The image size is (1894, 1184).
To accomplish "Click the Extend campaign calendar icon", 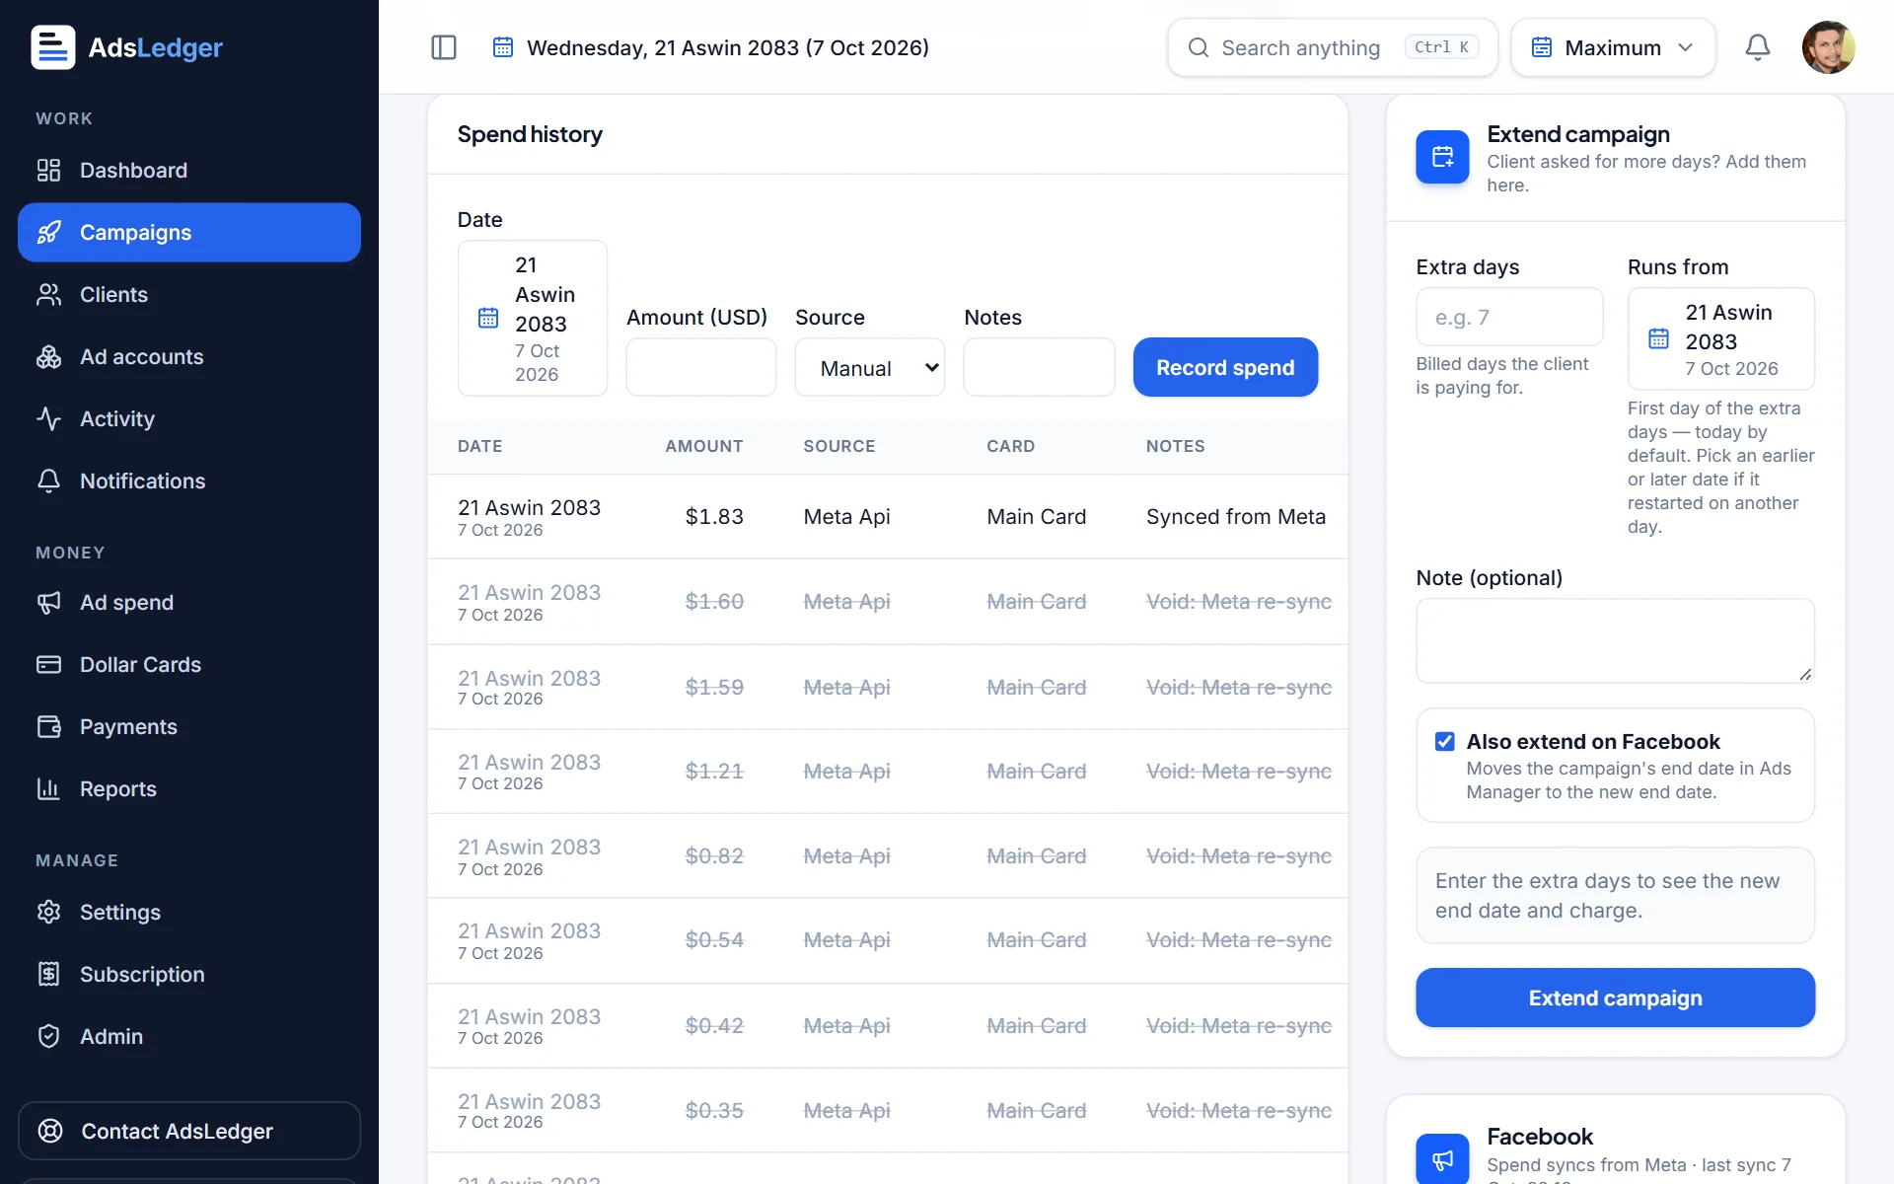I will tap(1443, 157).
